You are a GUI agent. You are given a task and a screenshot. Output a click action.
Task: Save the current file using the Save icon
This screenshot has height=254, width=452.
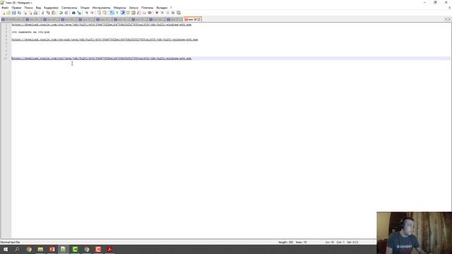coord(14,13)
